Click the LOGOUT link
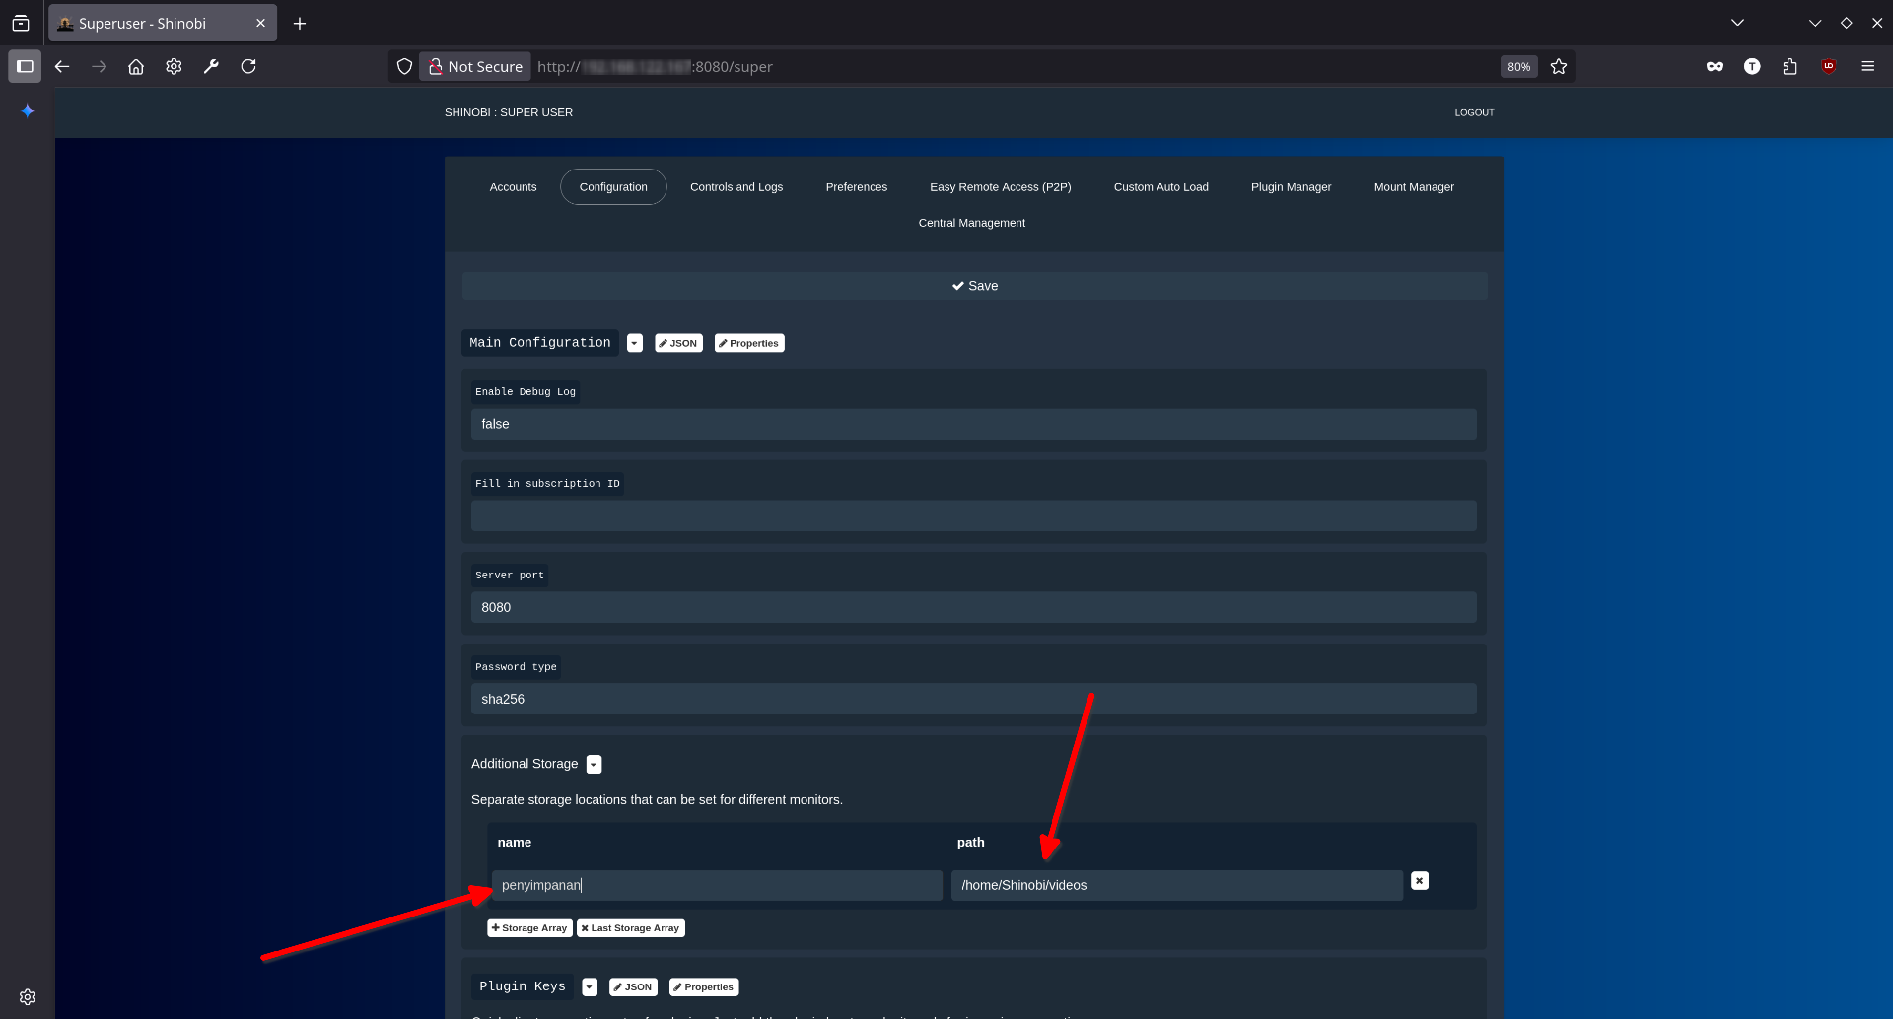 [x=1473, y=112]
